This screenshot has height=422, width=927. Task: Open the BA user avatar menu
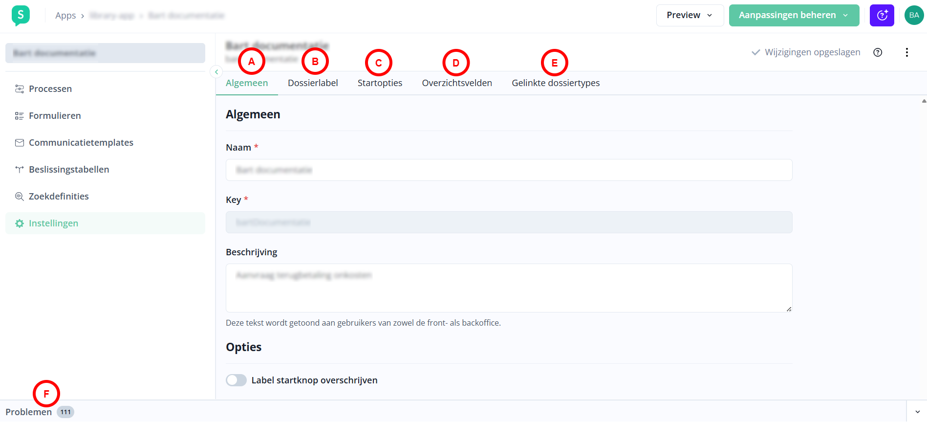point(914,16)
